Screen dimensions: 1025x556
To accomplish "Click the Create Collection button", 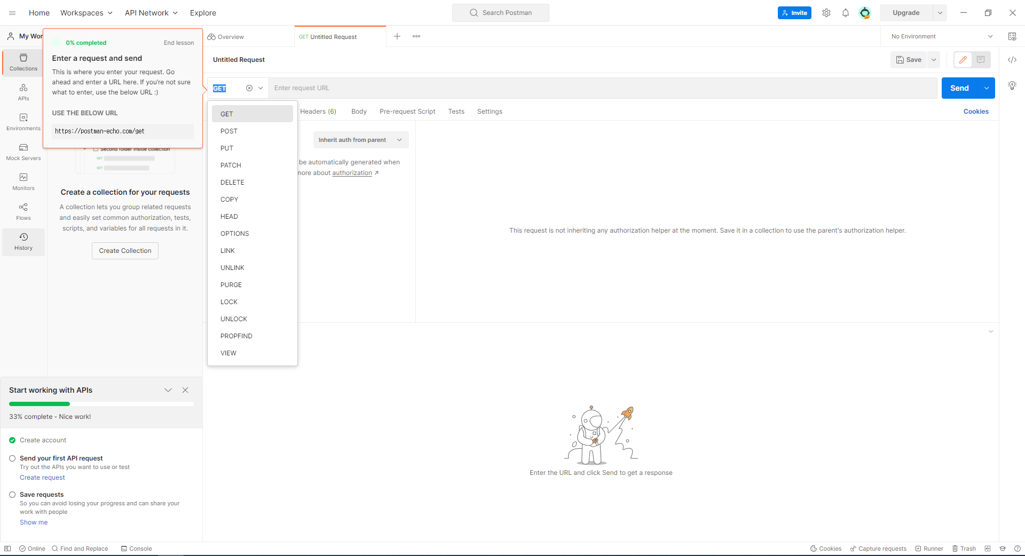I will coord(125,251).
